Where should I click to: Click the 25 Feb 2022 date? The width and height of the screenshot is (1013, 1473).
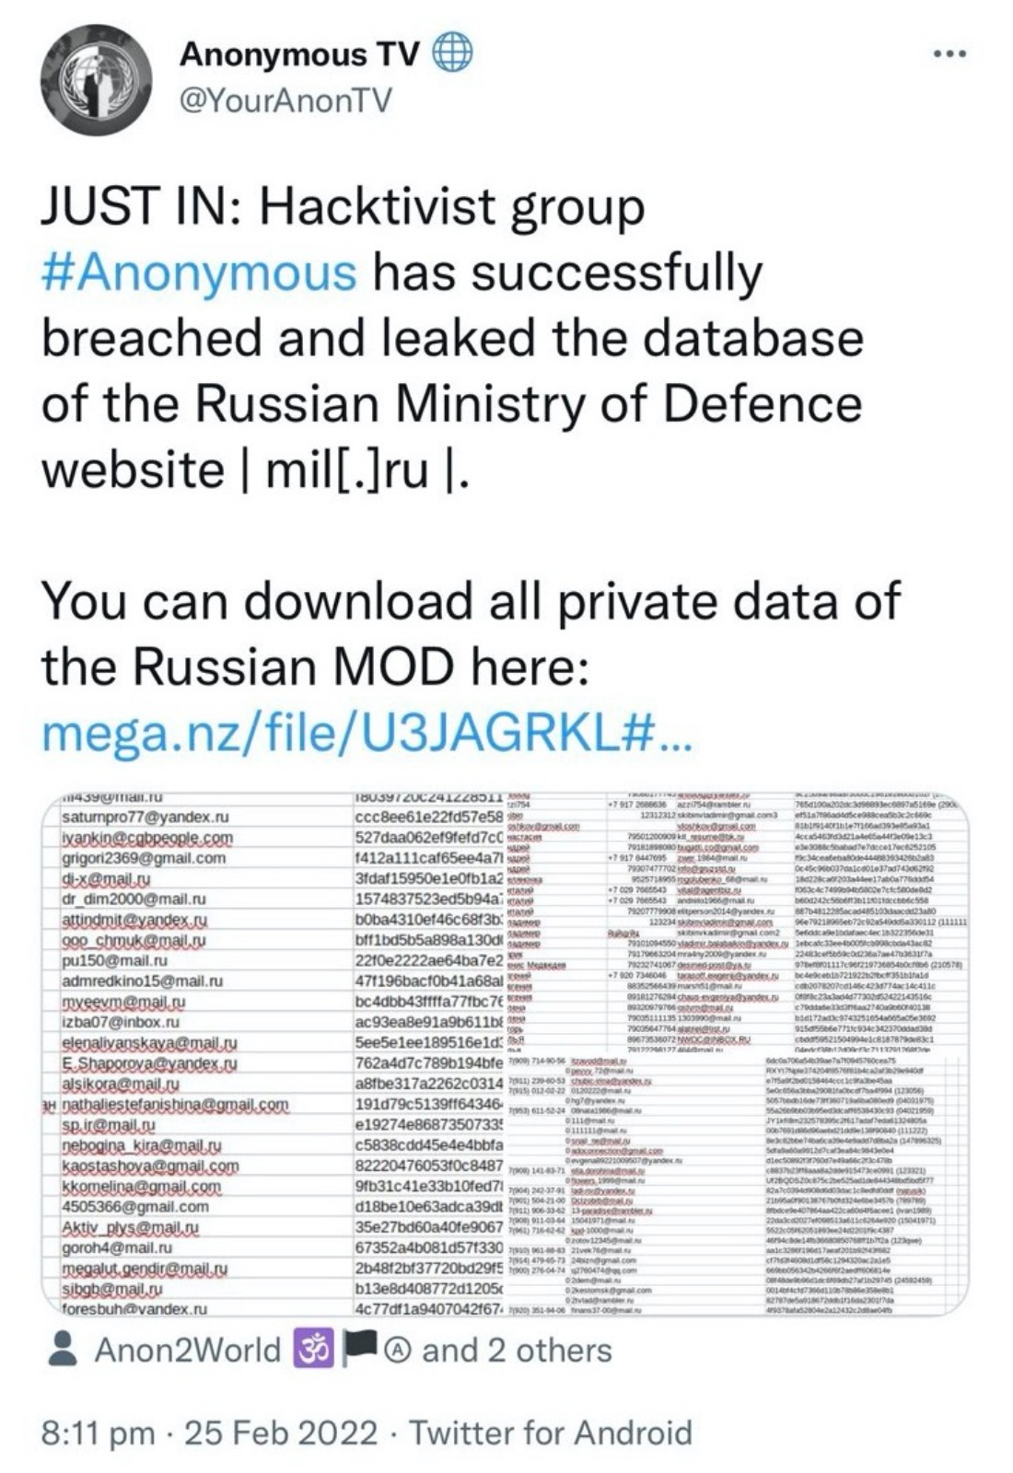point(281,1432)
